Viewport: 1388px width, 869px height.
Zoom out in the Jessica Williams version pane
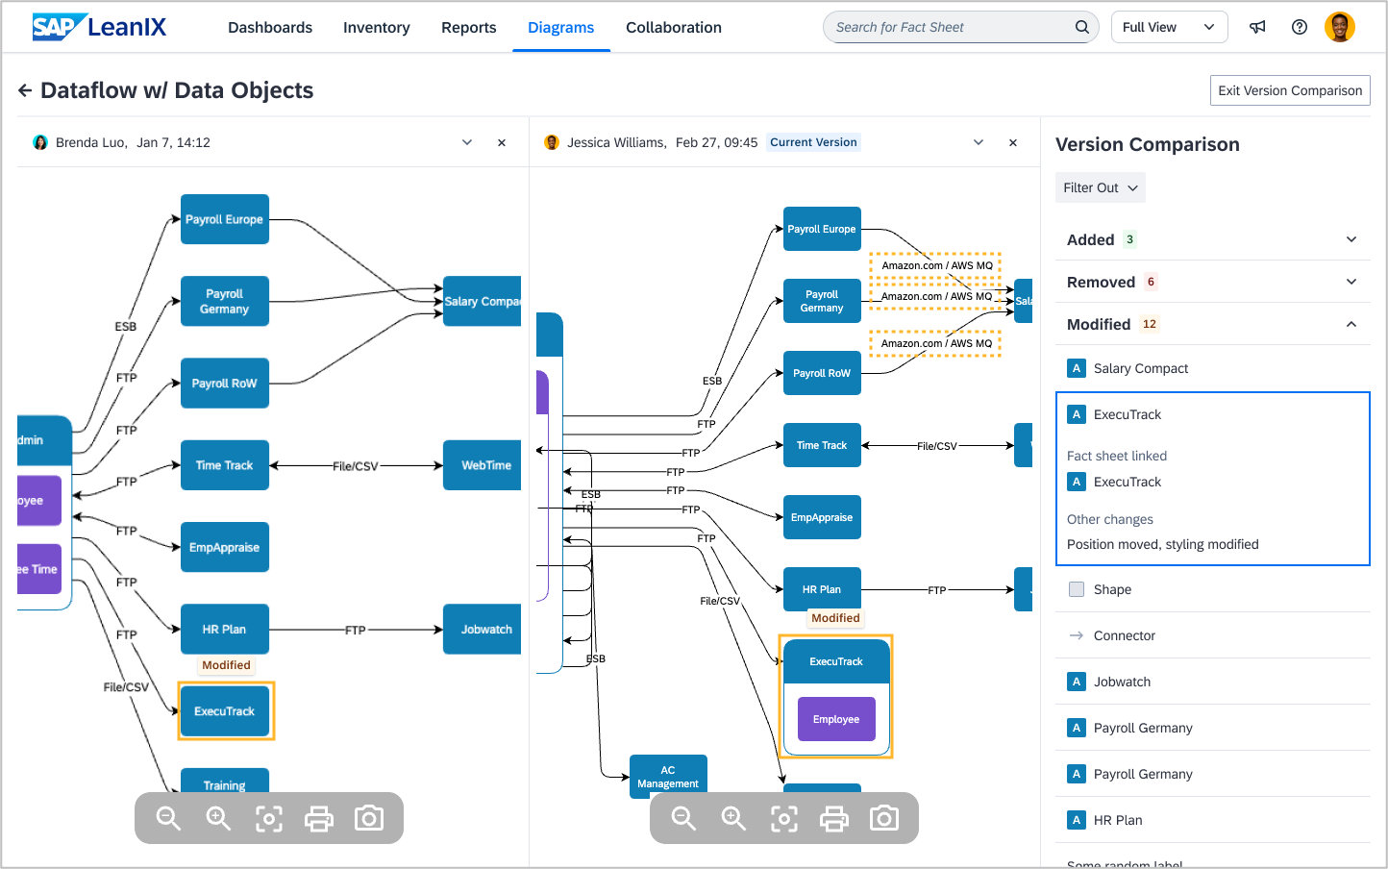[x=684, y=818]
